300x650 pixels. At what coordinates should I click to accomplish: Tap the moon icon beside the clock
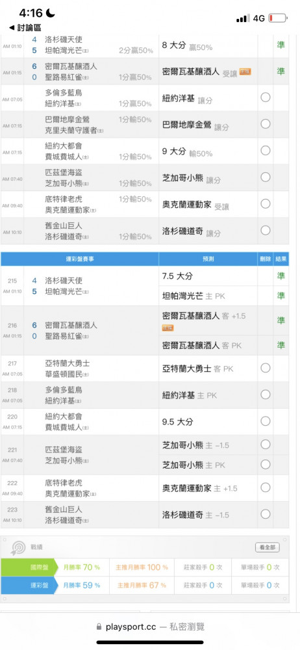50,13
